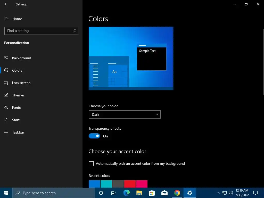The height and width of the screenshot is (198, 264).
Task: Click the Settings gear taskbar icon
Action: [x=189, y=193]
